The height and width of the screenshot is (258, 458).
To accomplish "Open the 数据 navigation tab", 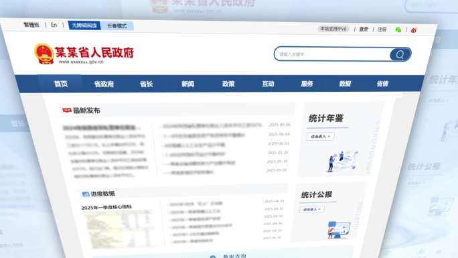I will coord(345,84).
